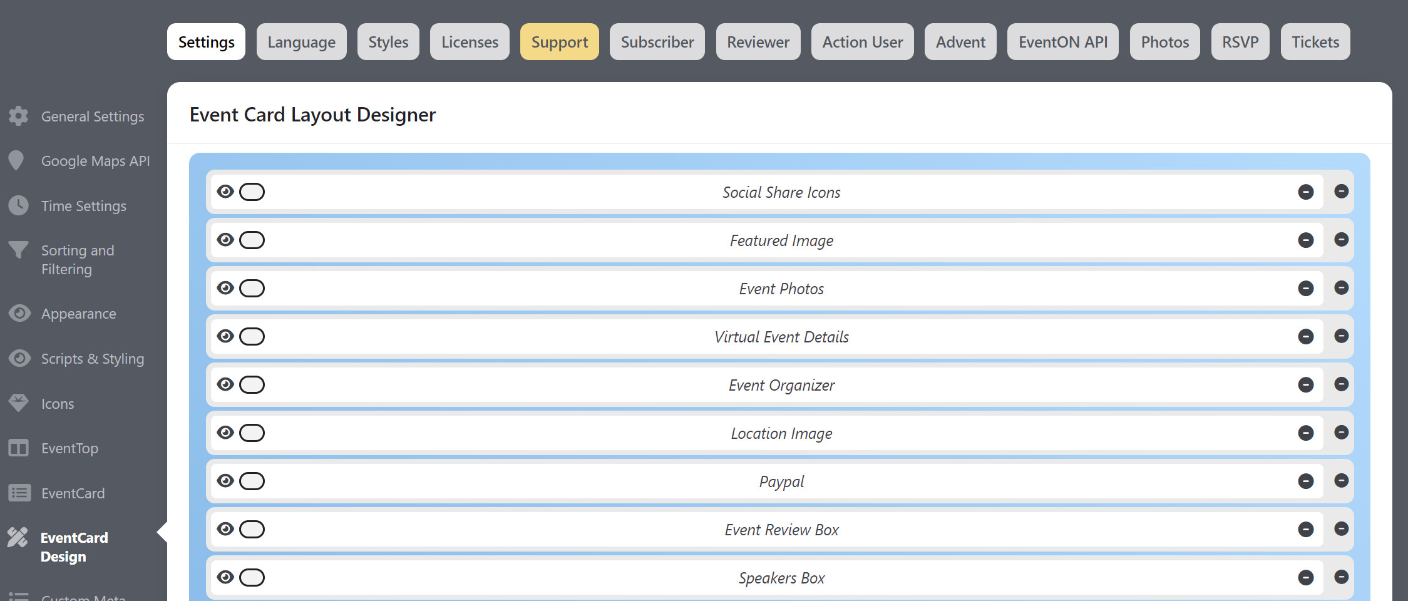The width and height of the screenshot is (1408, 601).
Task: Toggle visibility eye for Event Organizer
Action: [x=225, y=384]
